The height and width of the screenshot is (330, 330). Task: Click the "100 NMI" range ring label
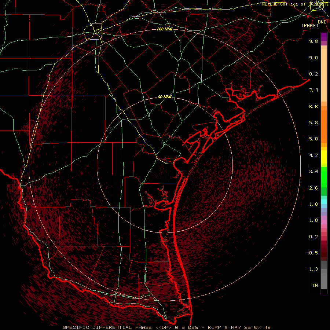165,29
